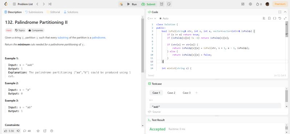Click the "aab" testcase input field

[x=215, y=106]
